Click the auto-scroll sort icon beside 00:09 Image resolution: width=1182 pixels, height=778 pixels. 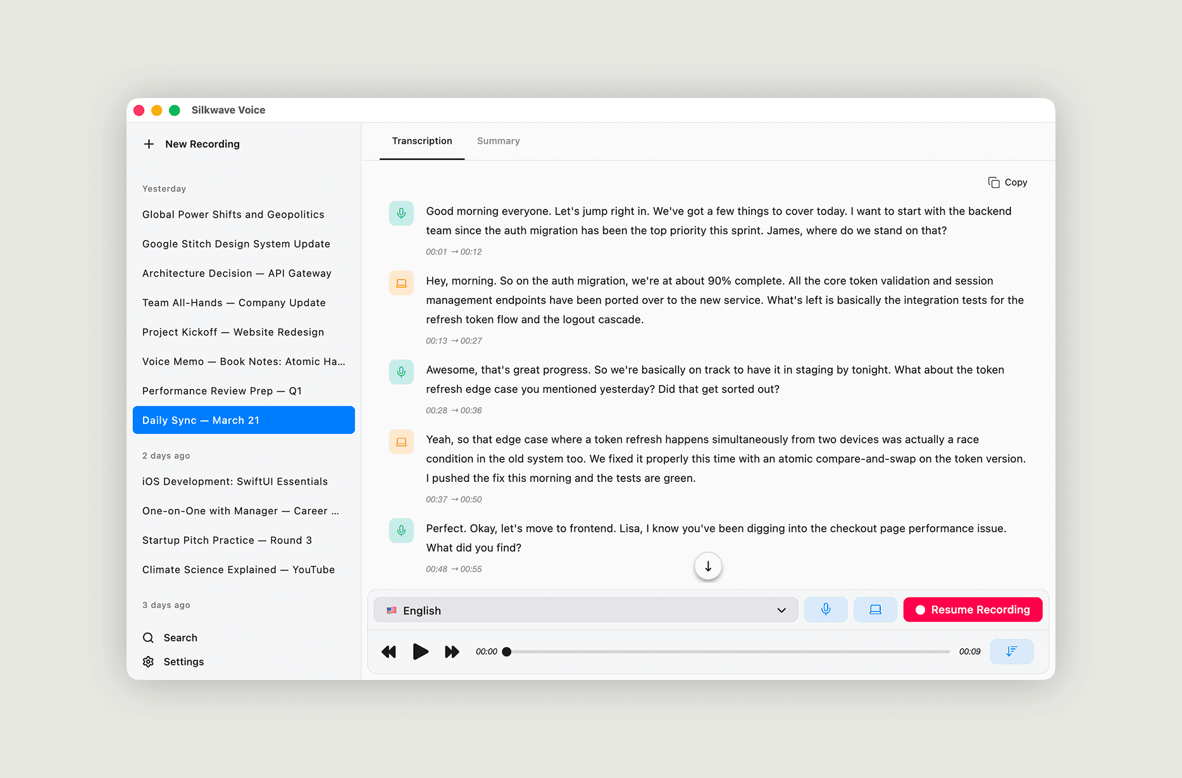click(x=1011, y=651)
